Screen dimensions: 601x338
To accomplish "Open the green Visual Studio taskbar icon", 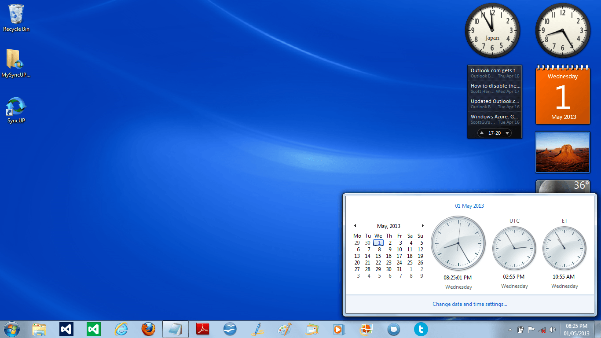I will point(93,329).
